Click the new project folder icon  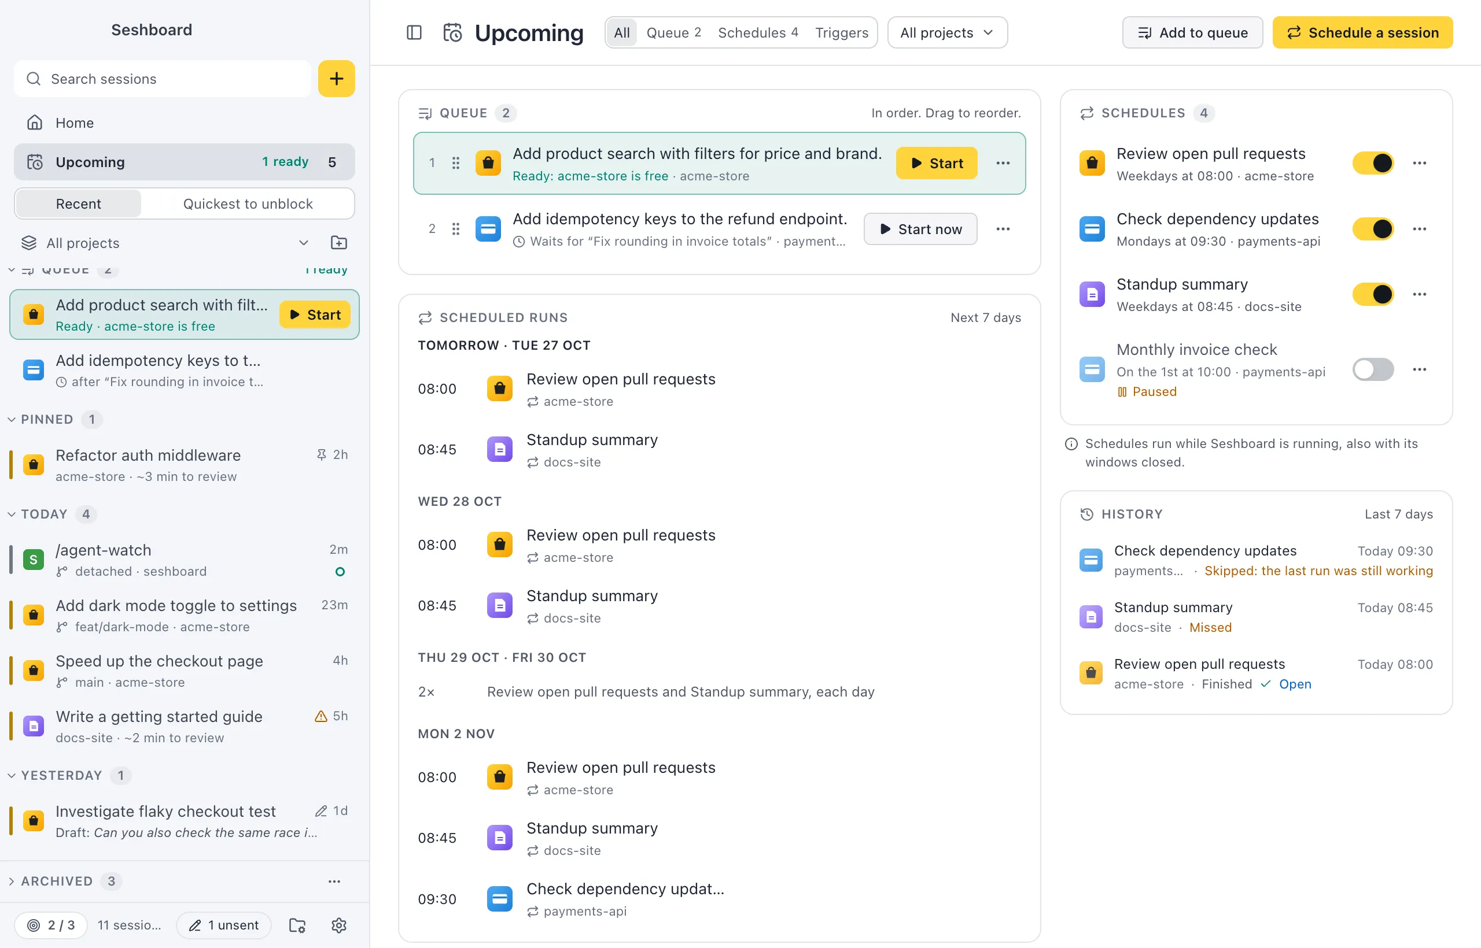coord(339,243)
